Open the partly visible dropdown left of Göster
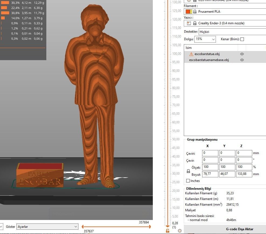The height and width of the screenshot is (234, 266). pyautogui.click(x=1, y=227)
